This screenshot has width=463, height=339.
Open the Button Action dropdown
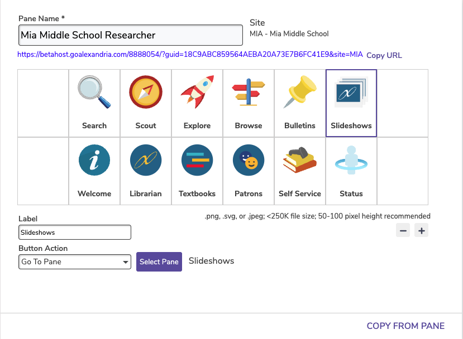[x=74, y=262]
